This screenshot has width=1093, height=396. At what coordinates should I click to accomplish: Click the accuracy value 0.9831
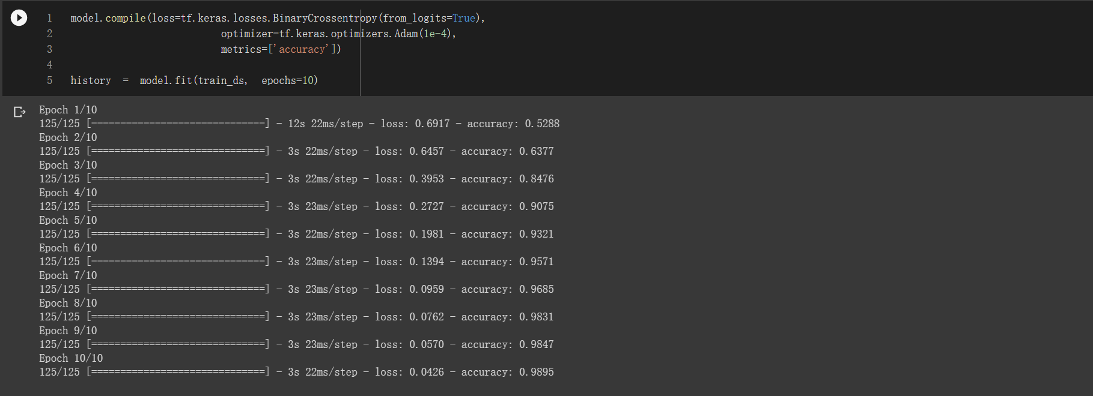(537, 317)
